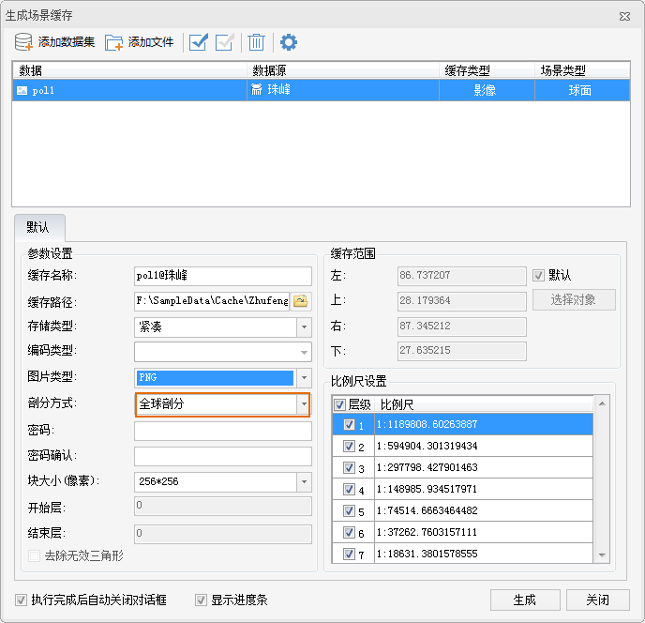Click the 添加文件 folder icon
Viewport: 645px width, 623px height.
pos(113,42)
